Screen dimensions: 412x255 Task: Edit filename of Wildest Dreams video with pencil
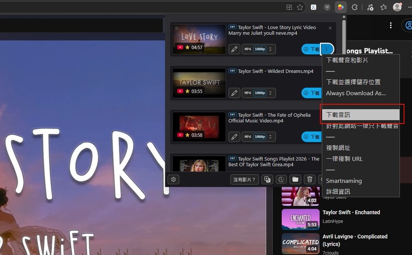[234, 93]
